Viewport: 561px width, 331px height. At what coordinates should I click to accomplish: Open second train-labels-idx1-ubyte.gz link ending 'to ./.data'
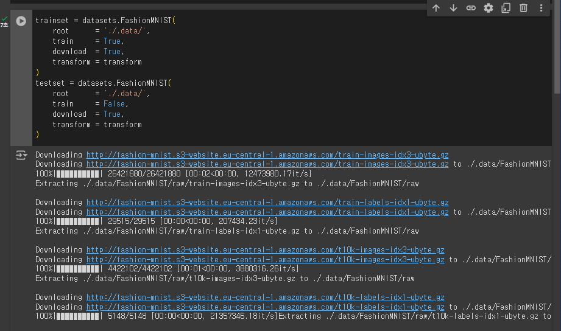(267, 212)
